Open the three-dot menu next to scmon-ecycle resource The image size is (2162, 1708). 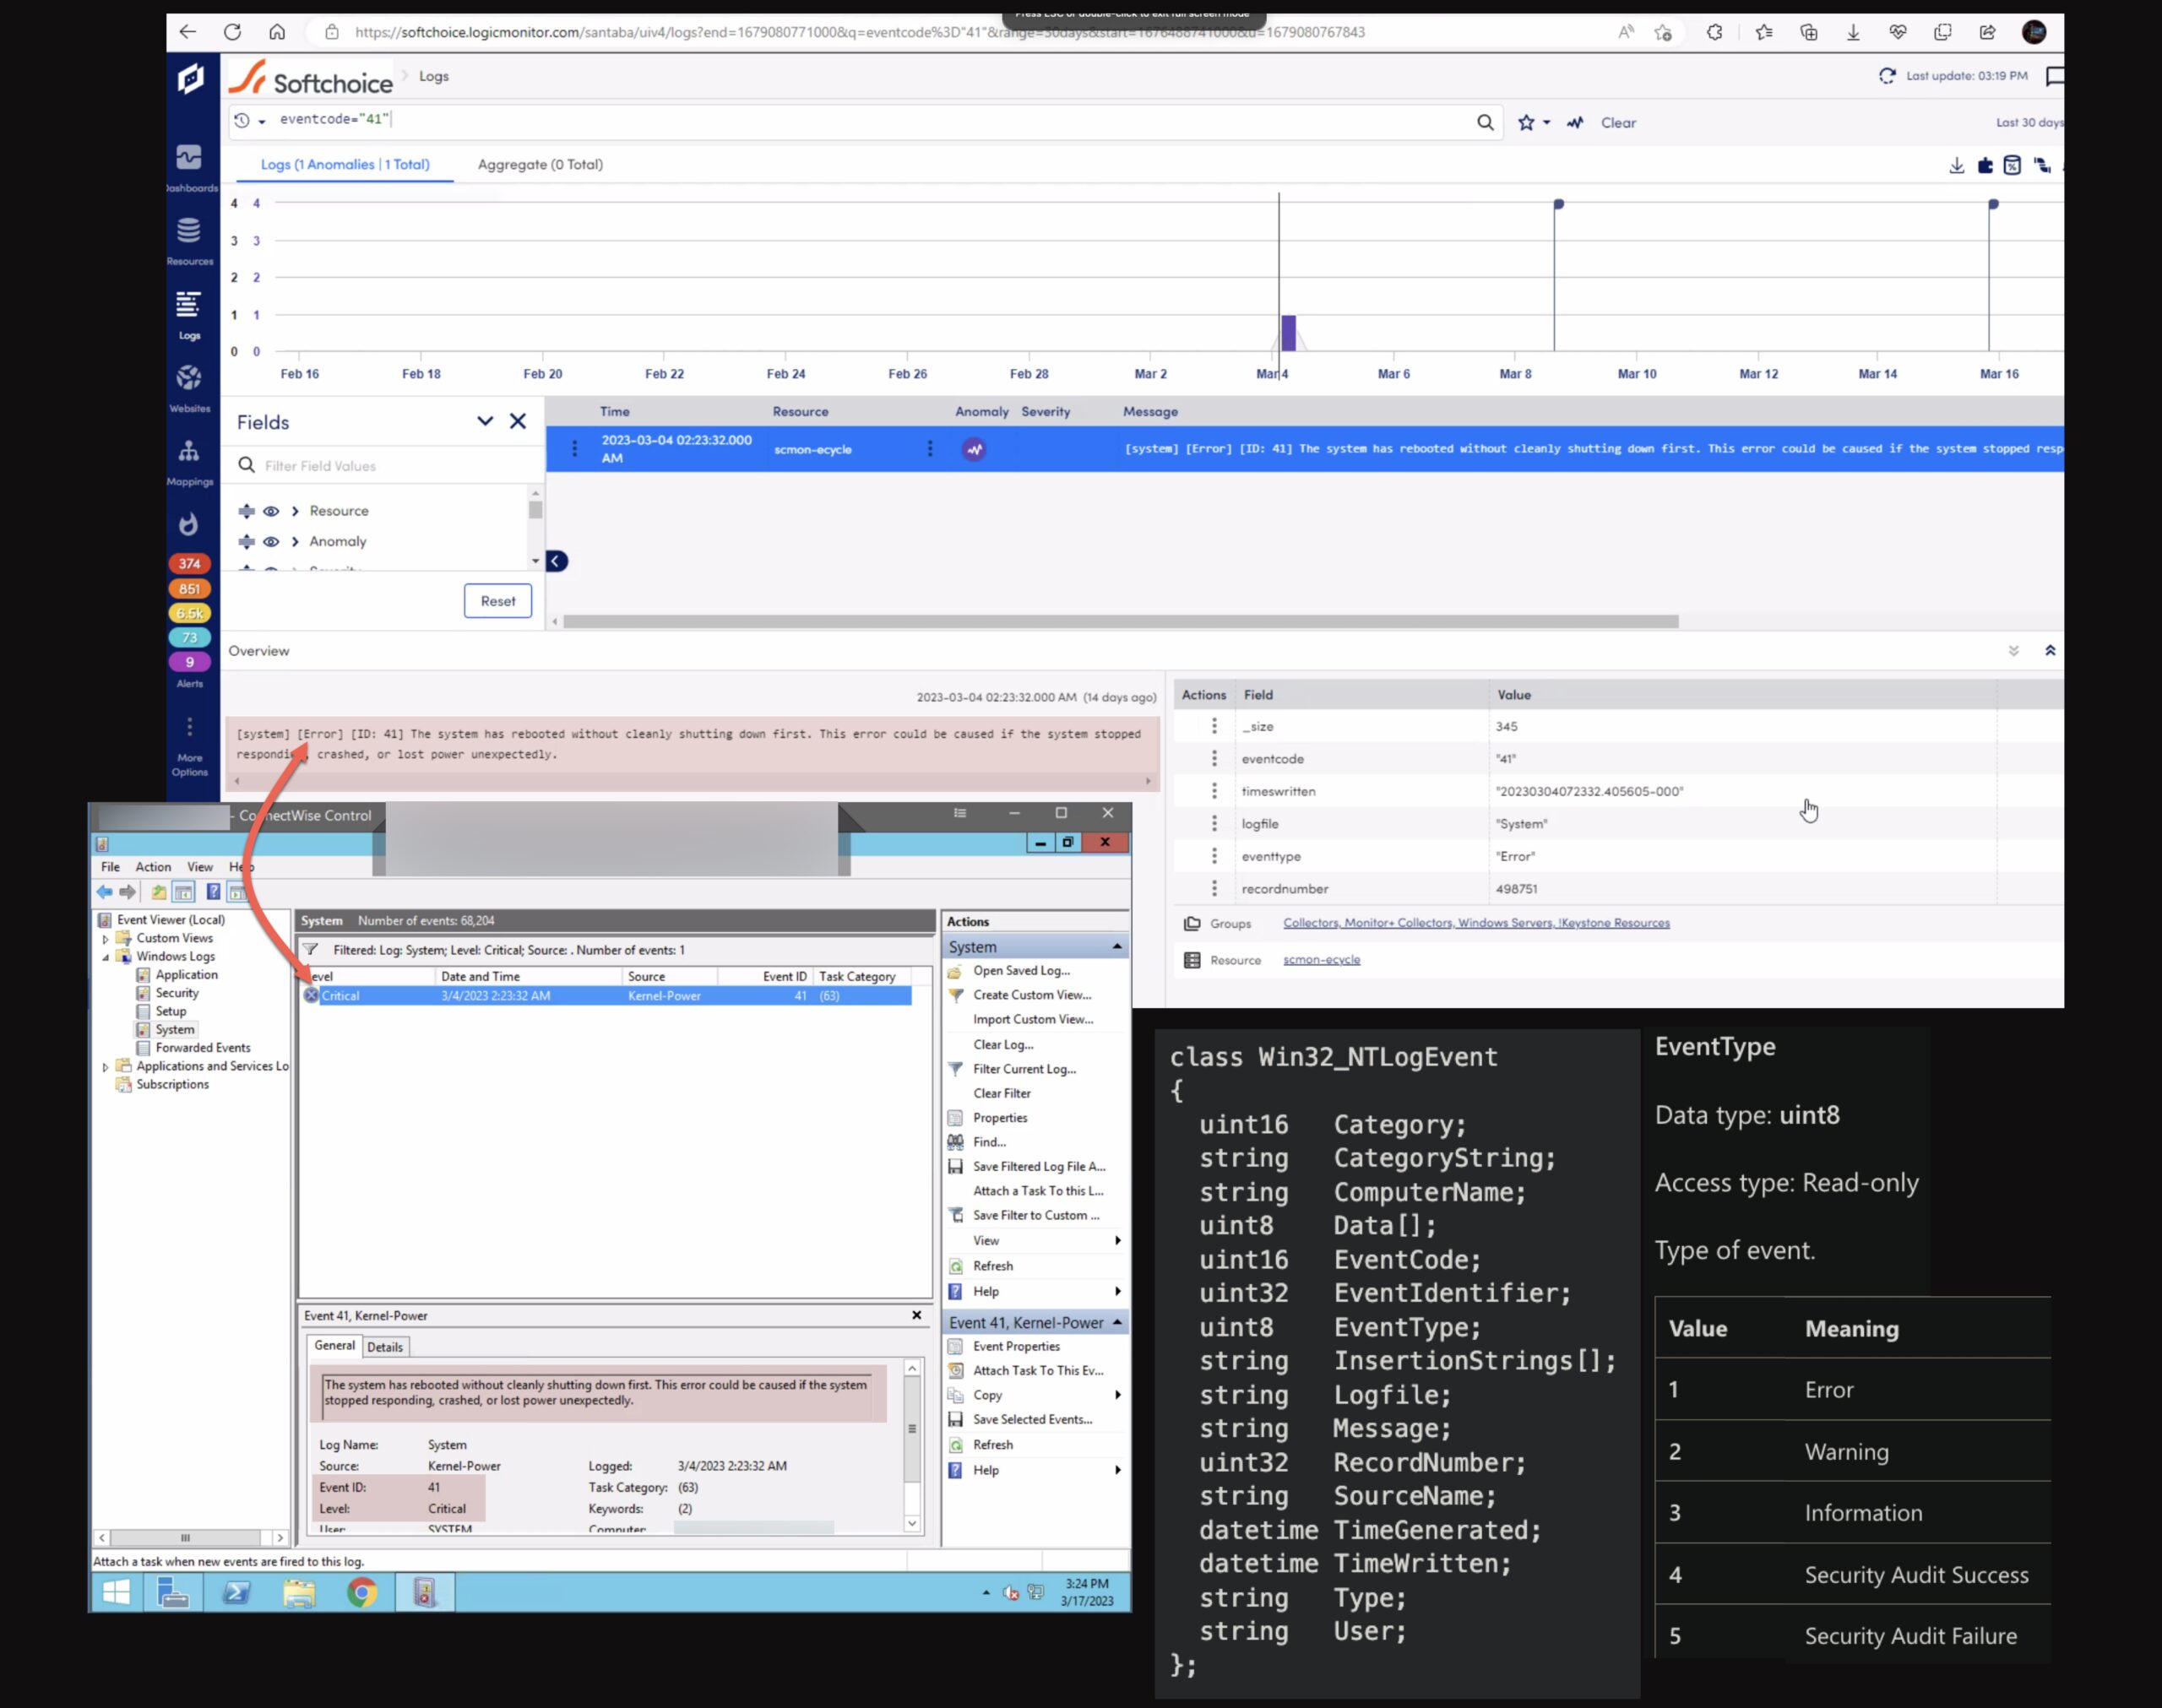(x=930, y=449)
